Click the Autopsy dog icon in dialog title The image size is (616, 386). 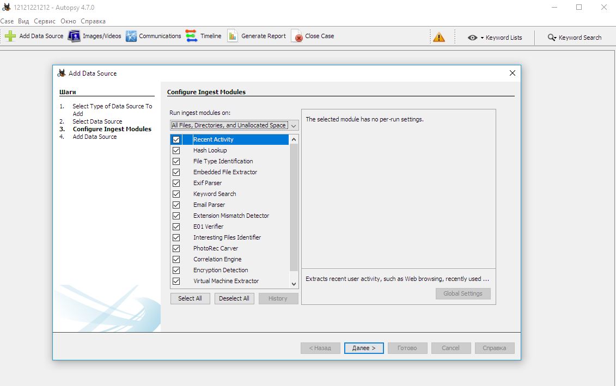click(62, 73)
